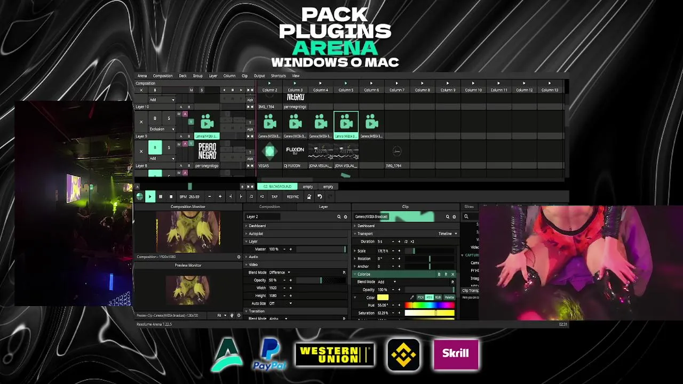This screenshot has width=683, height=384.
Task: Click the play button in the transport bar
Action: click(x=150, y=197)
